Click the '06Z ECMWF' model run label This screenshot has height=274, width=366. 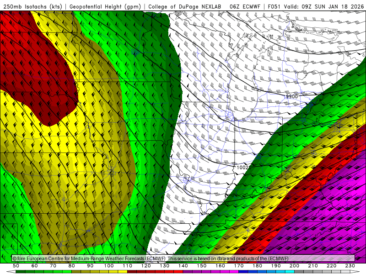245,6
